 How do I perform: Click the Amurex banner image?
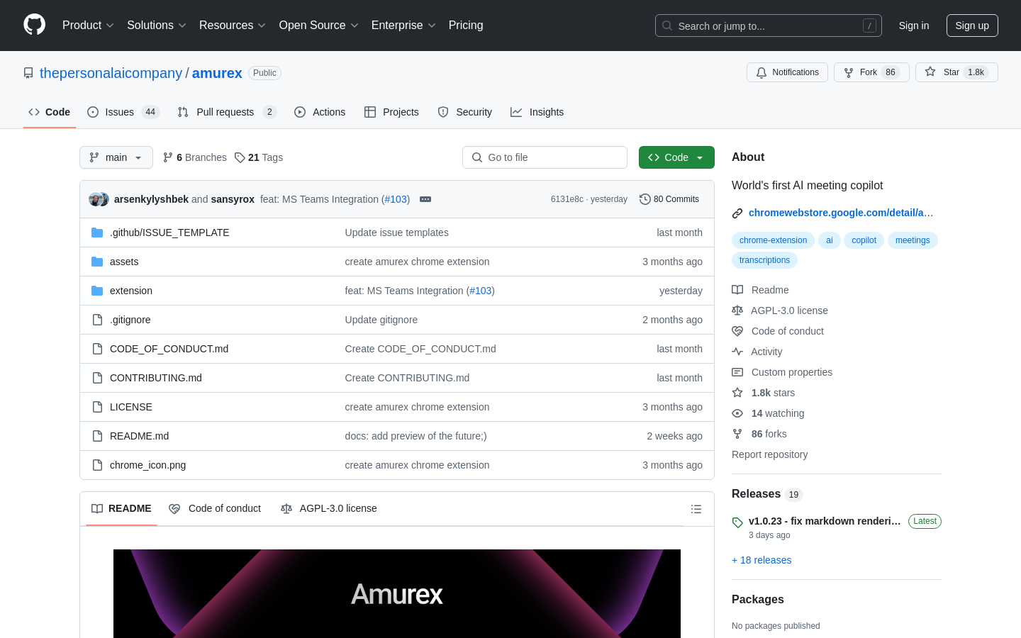pos(397,593)
